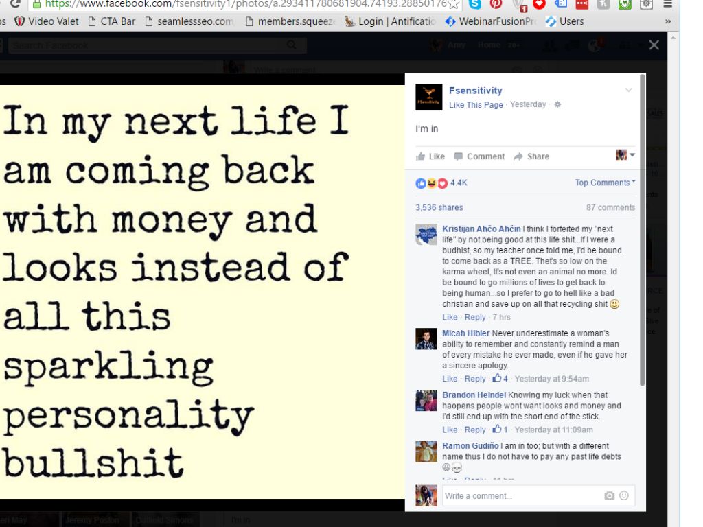Screen dimensions: 703x527
Task: Click the Share arrow on post
Action: pos(518,156)
